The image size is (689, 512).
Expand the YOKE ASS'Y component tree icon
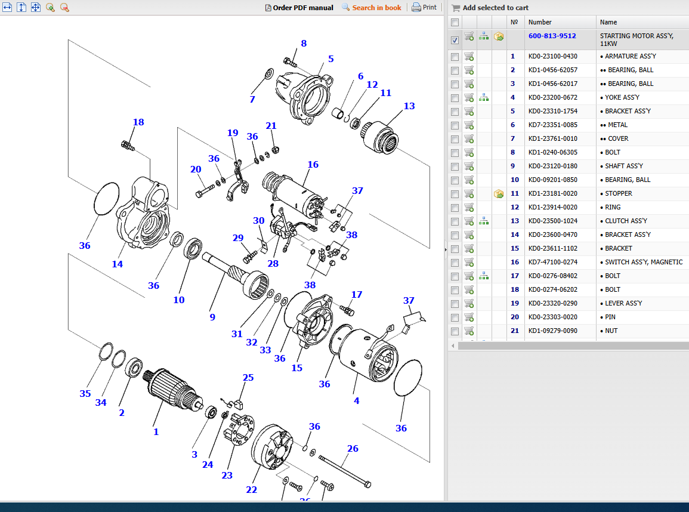click(x=484, y=97)
